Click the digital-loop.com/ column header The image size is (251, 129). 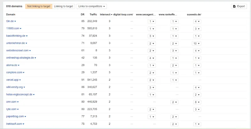pos(123,14)
